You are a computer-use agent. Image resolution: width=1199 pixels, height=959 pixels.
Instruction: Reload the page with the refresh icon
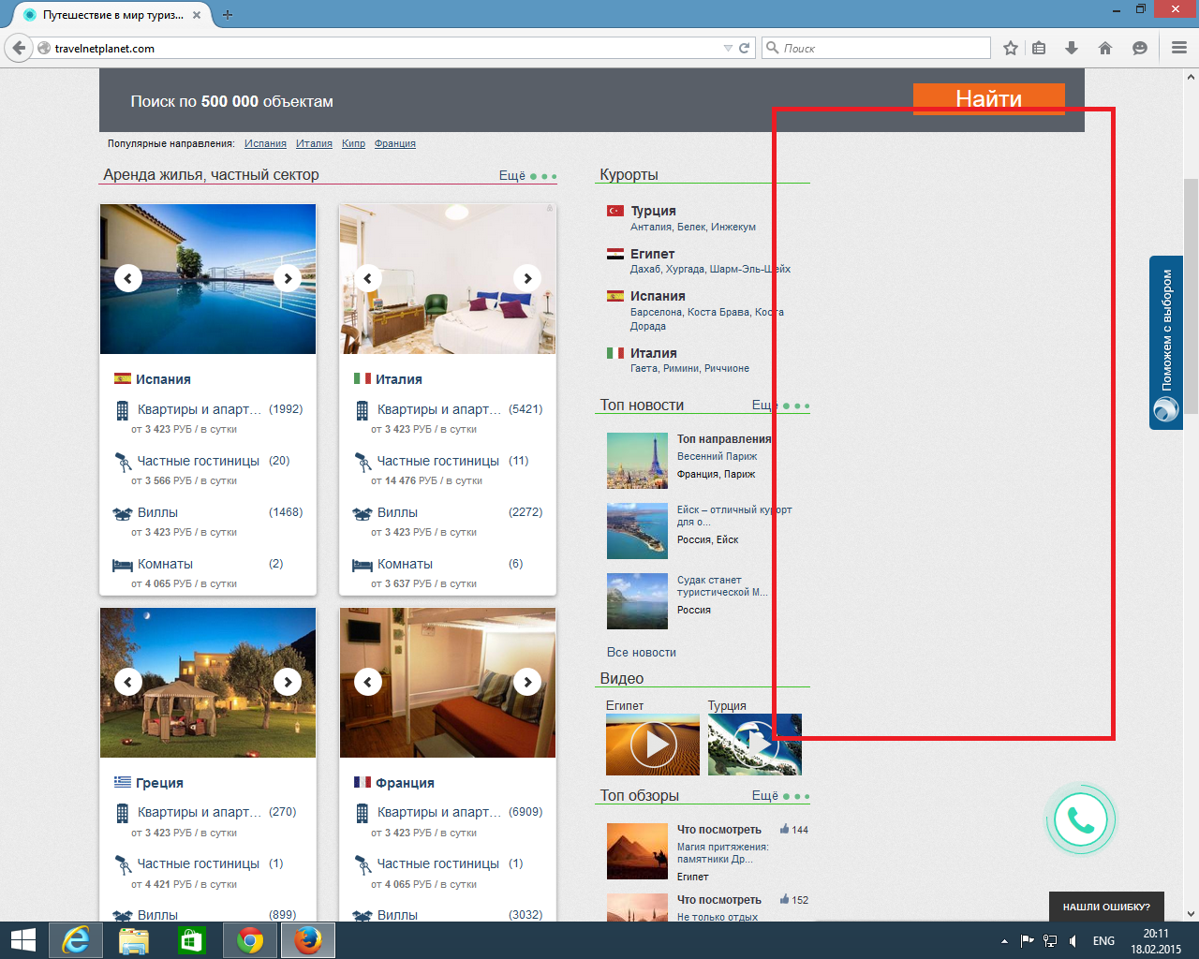(745, 48)
